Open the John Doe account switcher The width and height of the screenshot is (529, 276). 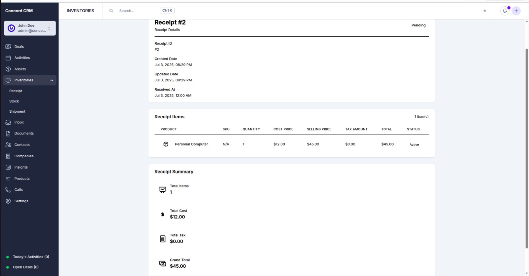click(x=30, y=28)
